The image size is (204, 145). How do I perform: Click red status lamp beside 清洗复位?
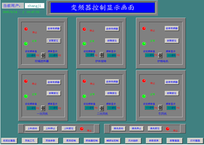168,129
